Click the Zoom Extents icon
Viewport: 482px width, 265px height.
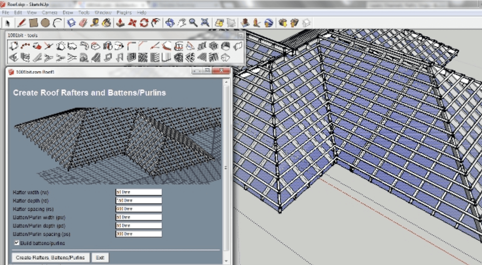[x=205, y=23]
